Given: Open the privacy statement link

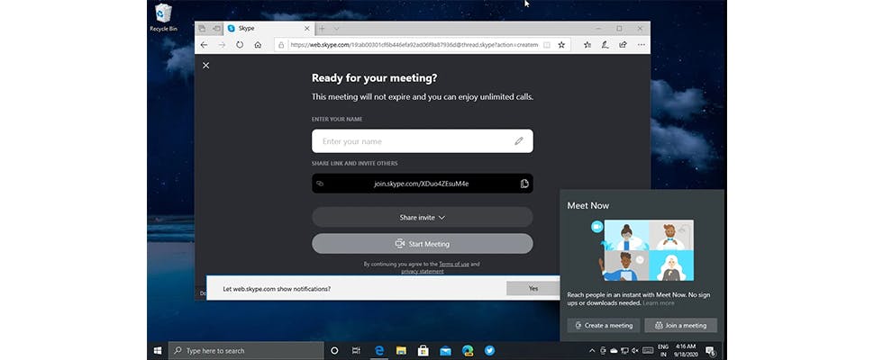Looking at the screenshot, I should [422, 272].
